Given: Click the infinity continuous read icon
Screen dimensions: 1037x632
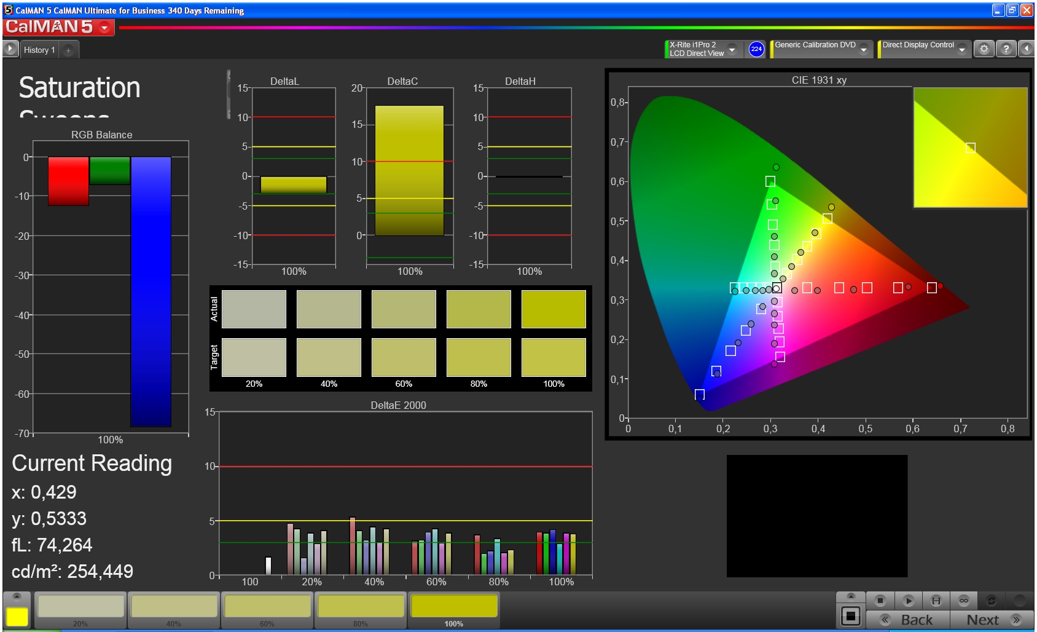Looking at the screenshot, I should (x=963, y=601).
